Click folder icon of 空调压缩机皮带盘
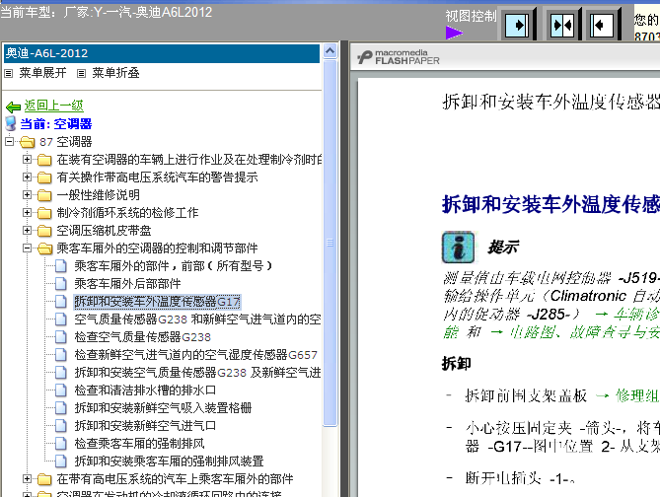The width and height of the screenshot is (660, 497). (44, 231)
